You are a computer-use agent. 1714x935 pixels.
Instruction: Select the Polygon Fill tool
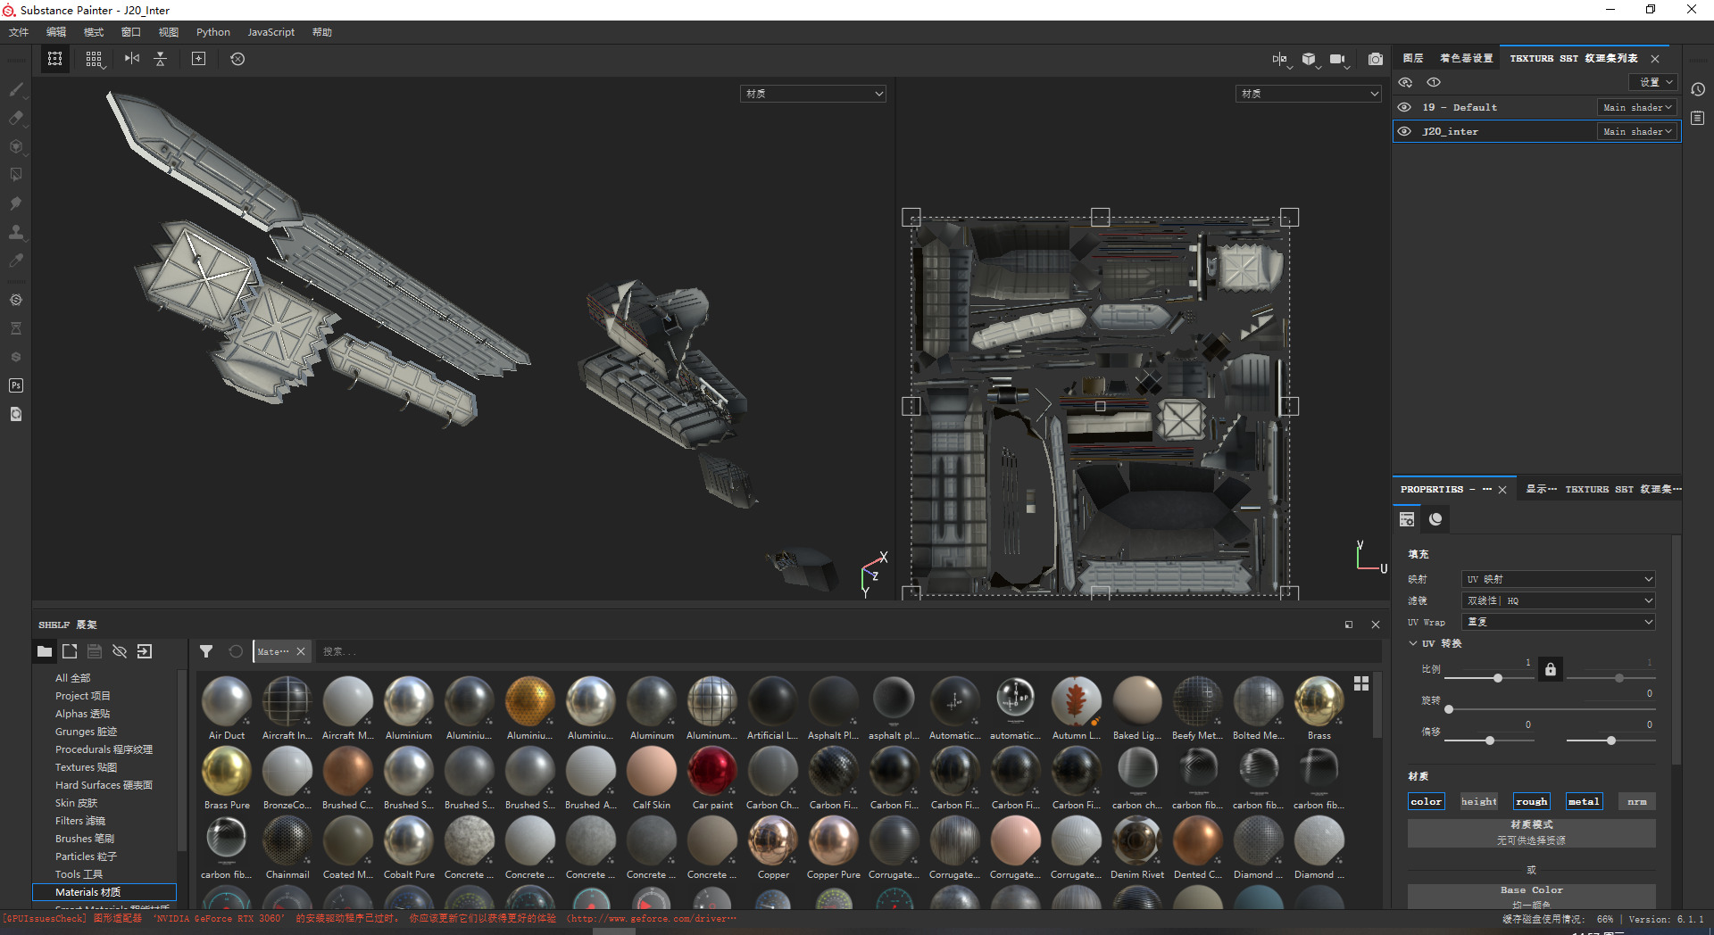pos(16,175)
